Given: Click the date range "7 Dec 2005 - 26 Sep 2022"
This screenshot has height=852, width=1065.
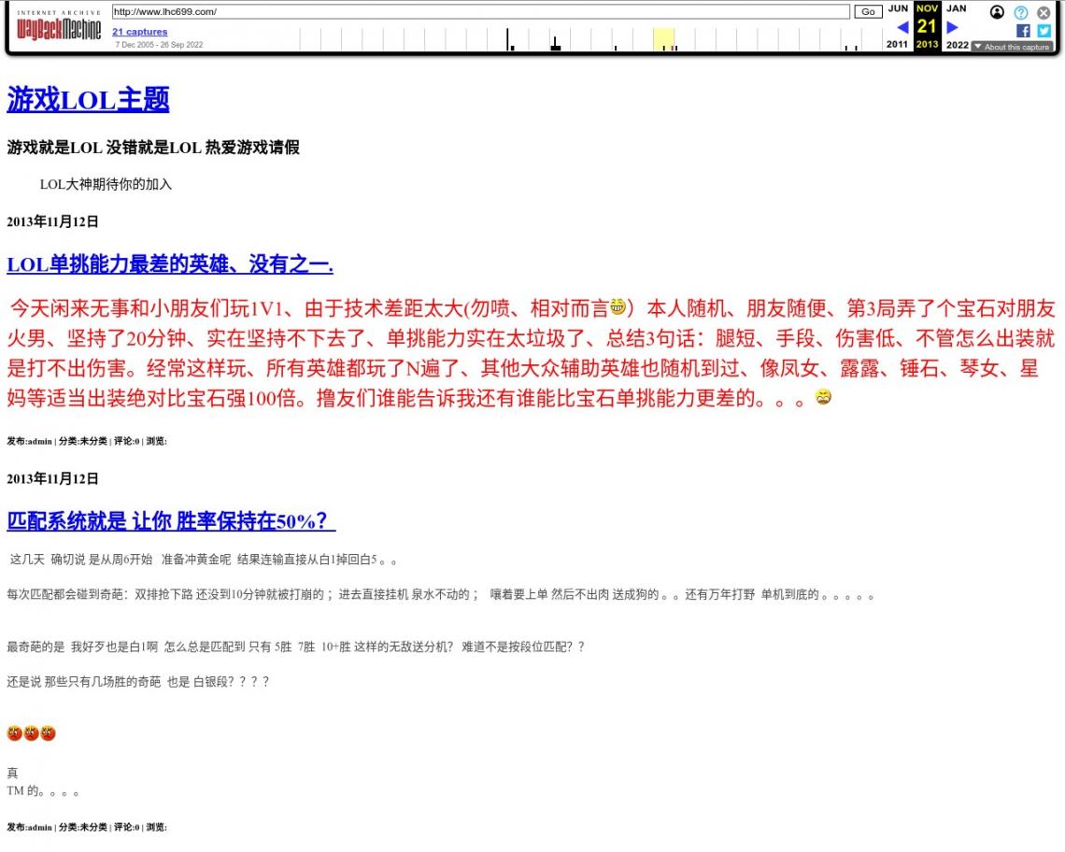Looking at the screenshot, I should 159,45.
